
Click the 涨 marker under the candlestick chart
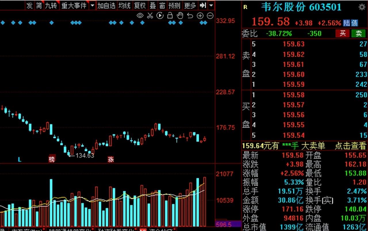click(111, 159)
